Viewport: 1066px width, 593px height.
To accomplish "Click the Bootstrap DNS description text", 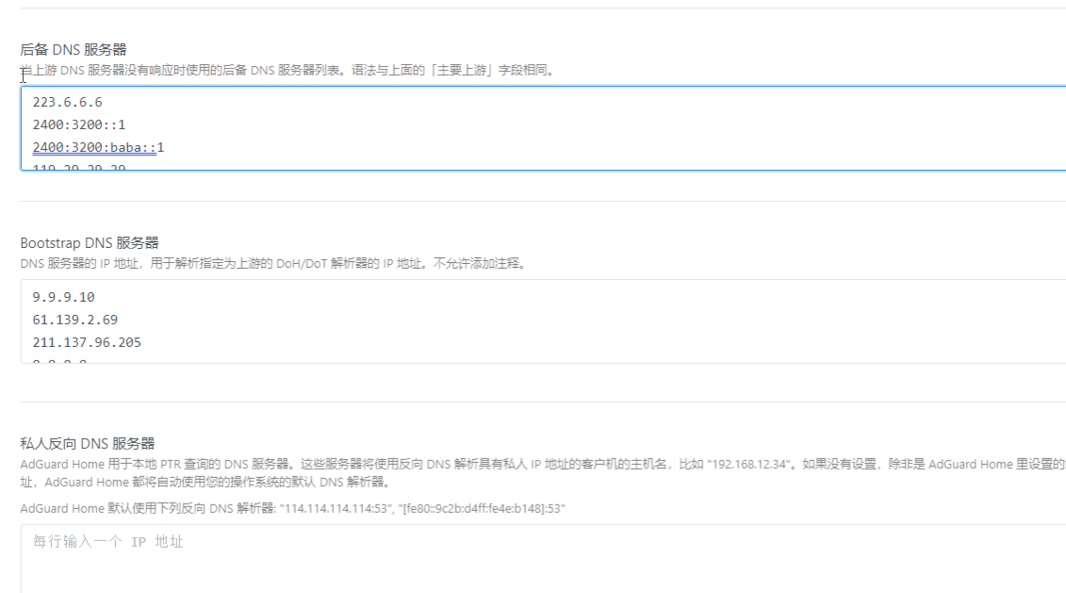I will coord(273,264).
